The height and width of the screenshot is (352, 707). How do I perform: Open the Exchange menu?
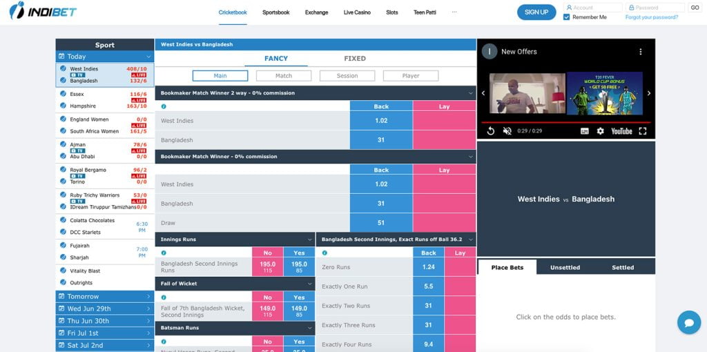(x=316, y=12)
